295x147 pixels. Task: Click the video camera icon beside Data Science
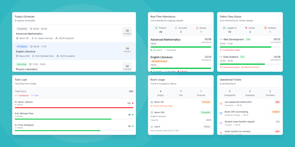pyautogui.click(x=221, y=57)
